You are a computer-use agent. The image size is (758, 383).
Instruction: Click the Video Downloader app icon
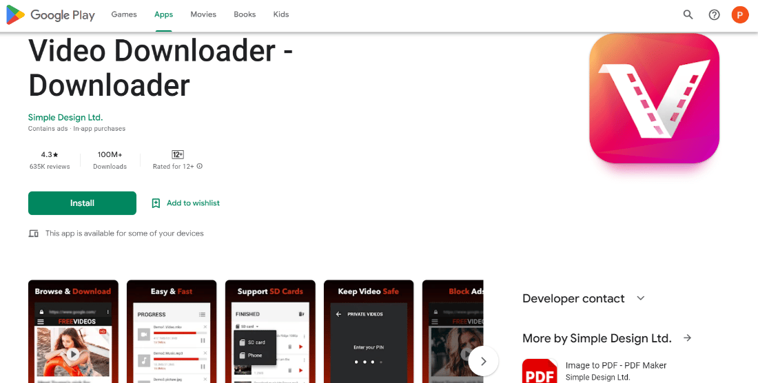tap(654, 98)
